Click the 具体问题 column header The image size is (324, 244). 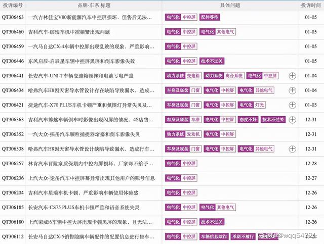click(x=230, y=5)
